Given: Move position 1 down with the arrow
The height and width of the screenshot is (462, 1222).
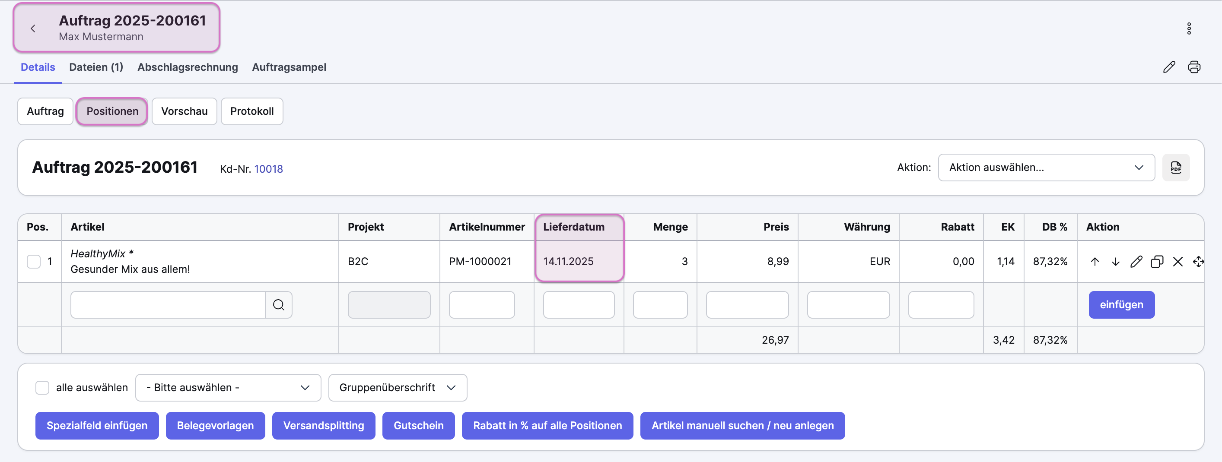Looking at the screenshot, I should (x=1115, y=262).
